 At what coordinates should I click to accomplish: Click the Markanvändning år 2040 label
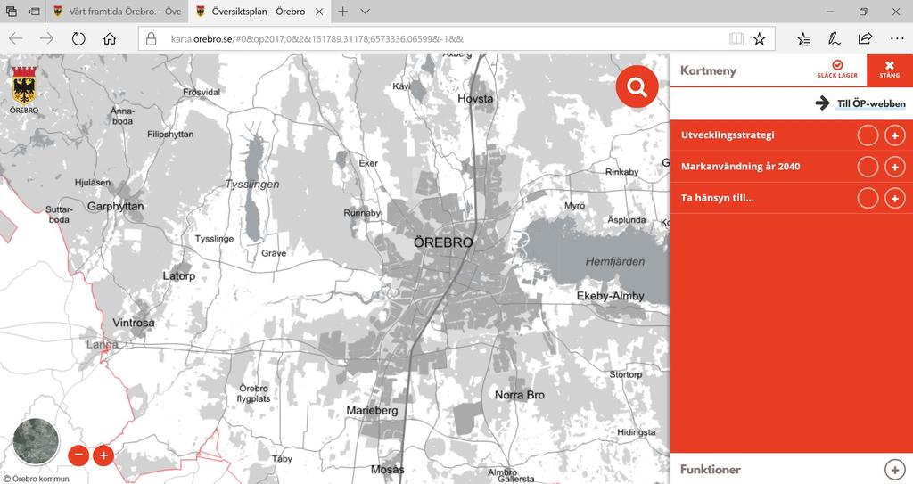(741, 167)
